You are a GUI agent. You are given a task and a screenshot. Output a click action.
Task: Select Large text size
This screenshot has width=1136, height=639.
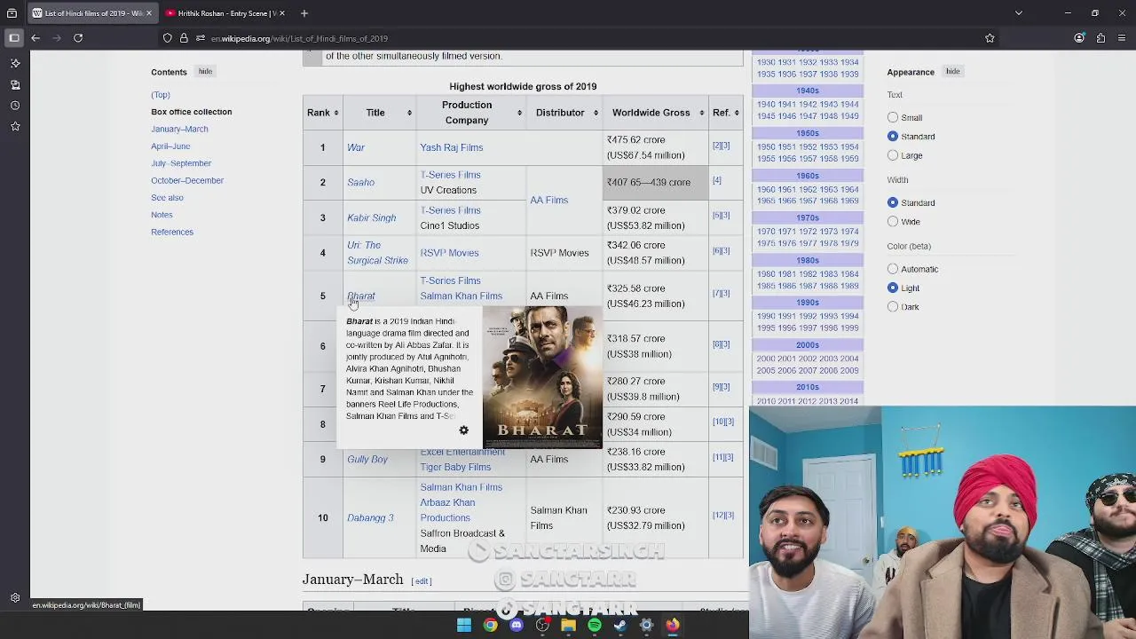pos(893,155)
